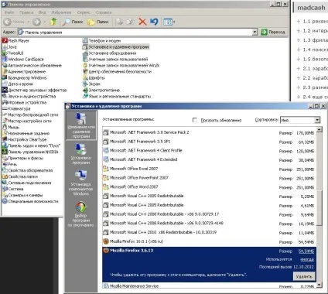Open the Файл menu
The image size is (328, 294).
coord(9,12)
